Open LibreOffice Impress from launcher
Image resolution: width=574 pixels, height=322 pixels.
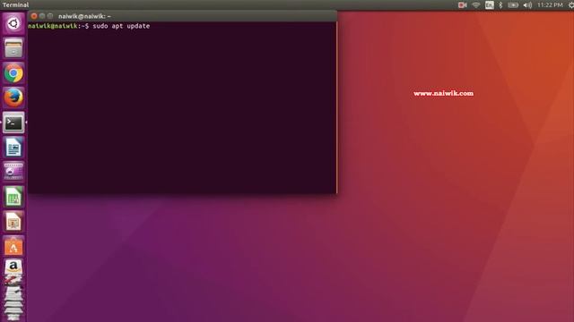tap(13, 222)
